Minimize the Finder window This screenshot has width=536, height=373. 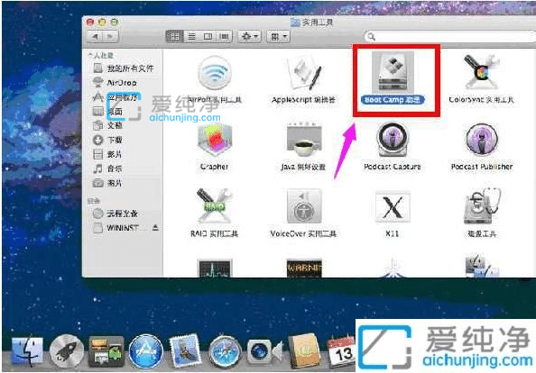point(102,23)
